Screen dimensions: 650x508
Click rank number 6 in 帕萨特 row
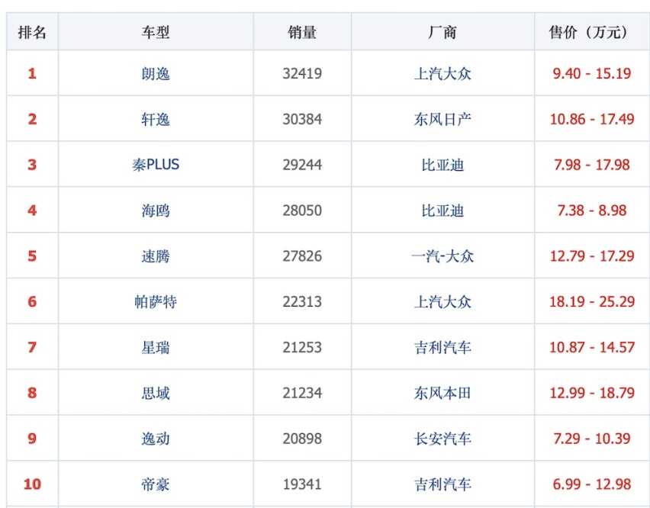(32, 301)
